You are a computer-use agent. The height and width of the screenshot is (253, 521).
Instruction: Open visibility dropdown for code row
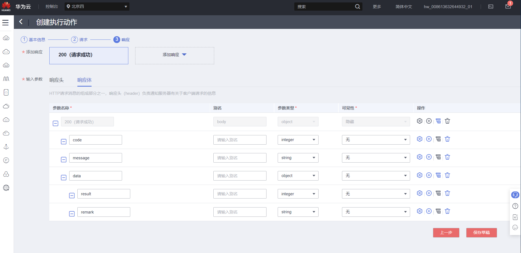[376, 140]
